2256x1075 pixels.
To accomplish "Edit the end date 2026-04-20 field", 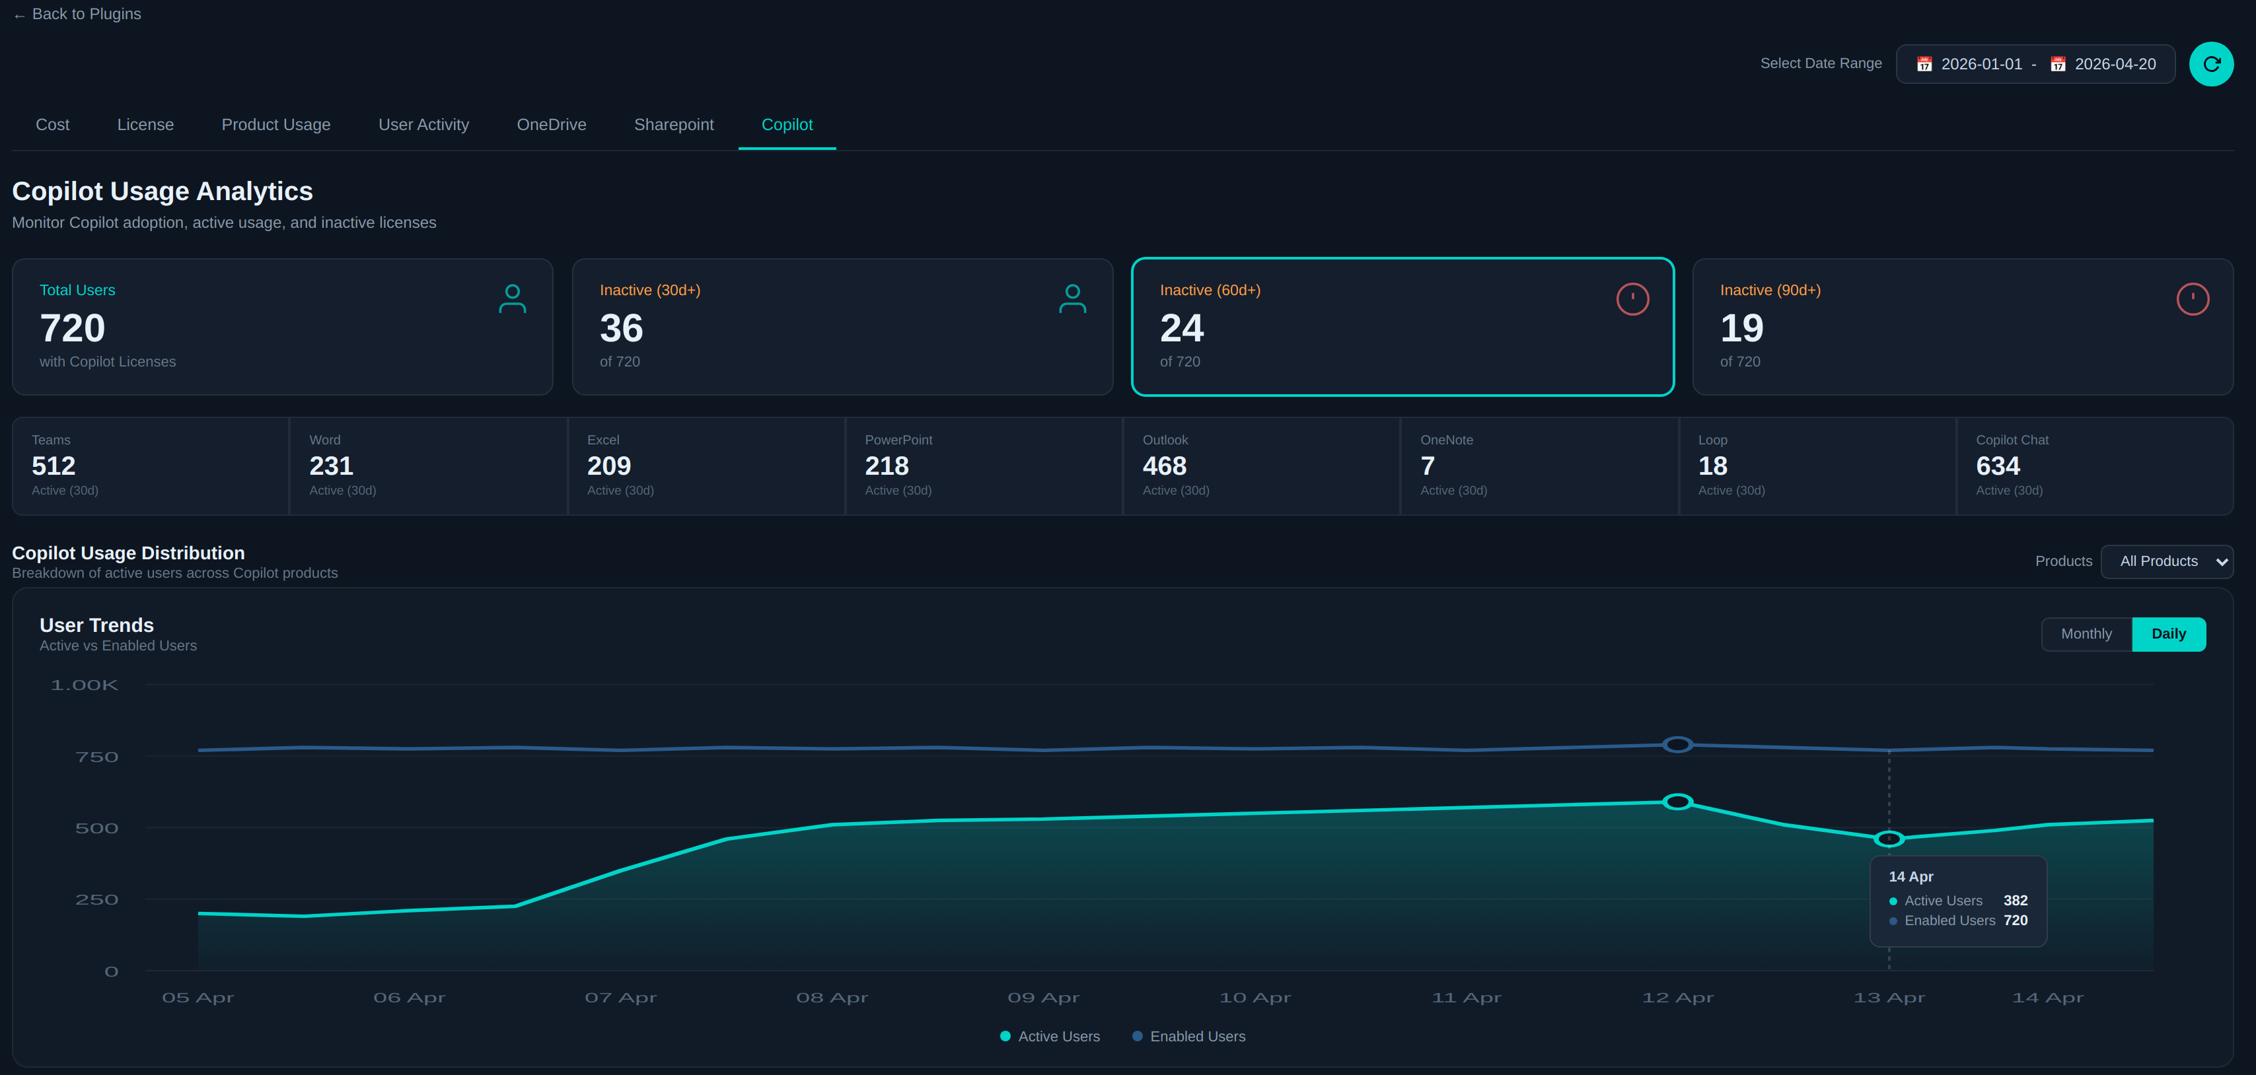I will [x=2115, y=64].
